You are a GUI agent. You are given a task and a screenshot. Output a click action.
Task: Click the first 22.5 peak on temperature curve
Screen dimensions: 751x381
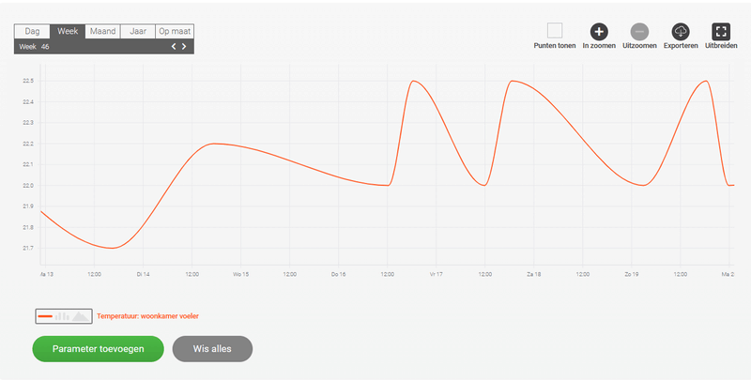click(x=414, y=81)
